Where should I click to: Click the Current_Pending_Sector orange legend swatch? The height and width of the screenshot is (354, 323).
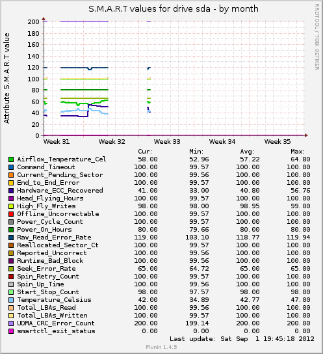coord(11,175)
